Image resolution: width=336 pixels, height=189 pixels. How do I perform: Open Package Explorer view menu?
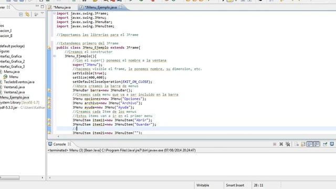pyautogui.click(x=43, y=14)
